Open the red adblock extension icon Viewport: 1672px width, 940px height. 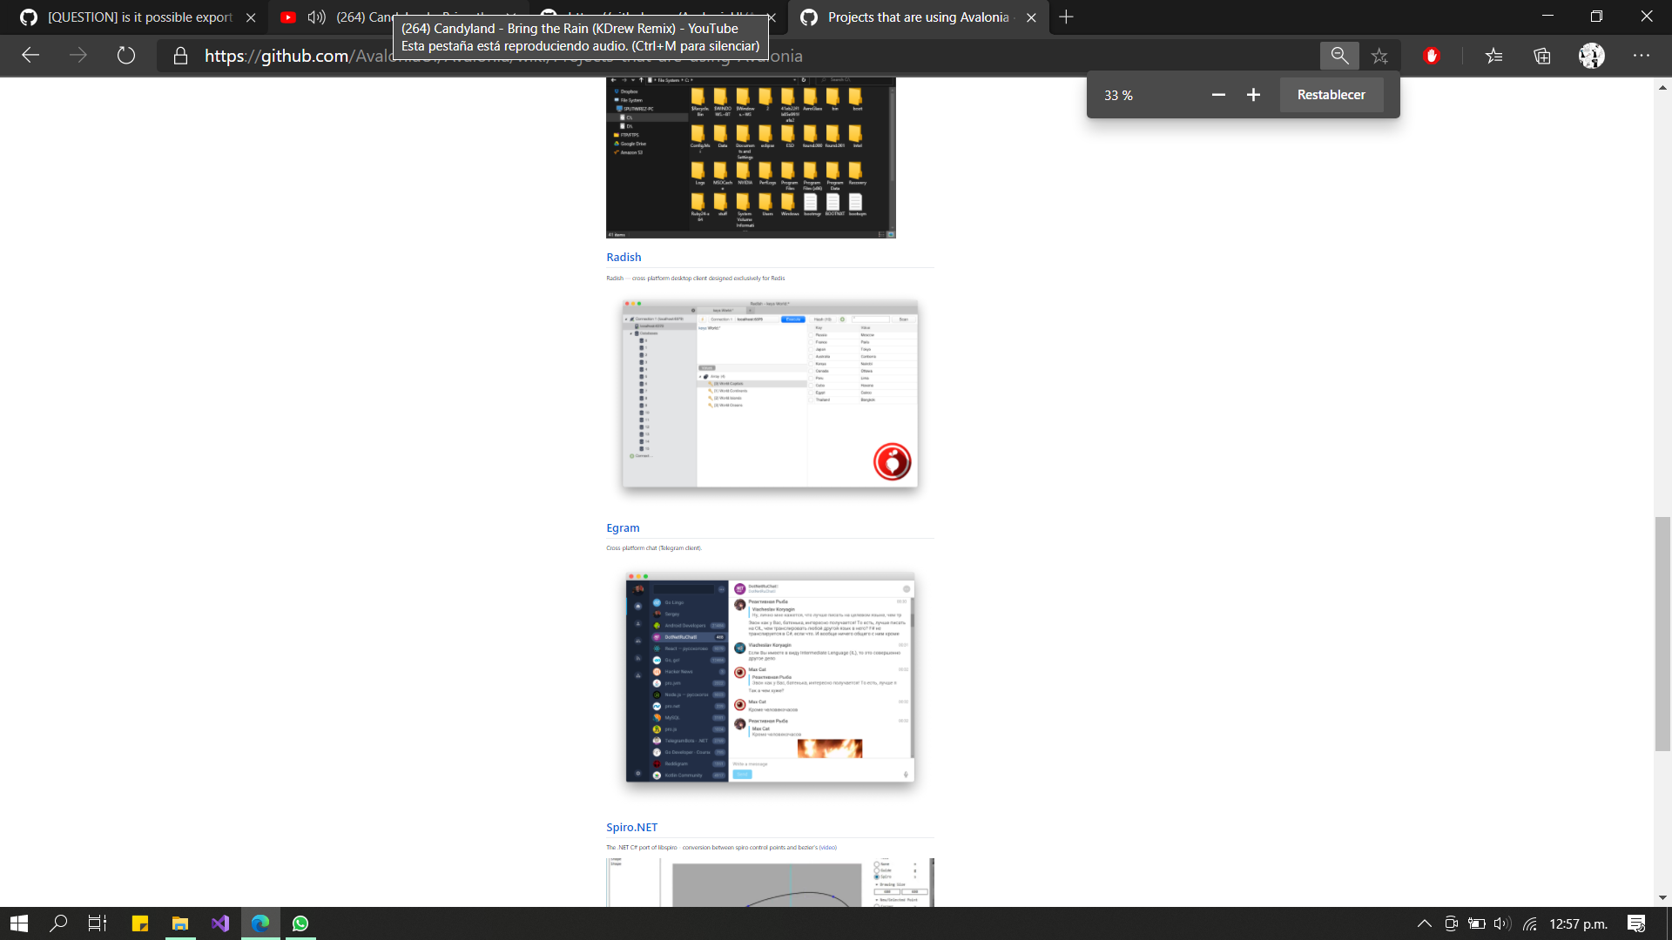click(x=1431, y=56)
